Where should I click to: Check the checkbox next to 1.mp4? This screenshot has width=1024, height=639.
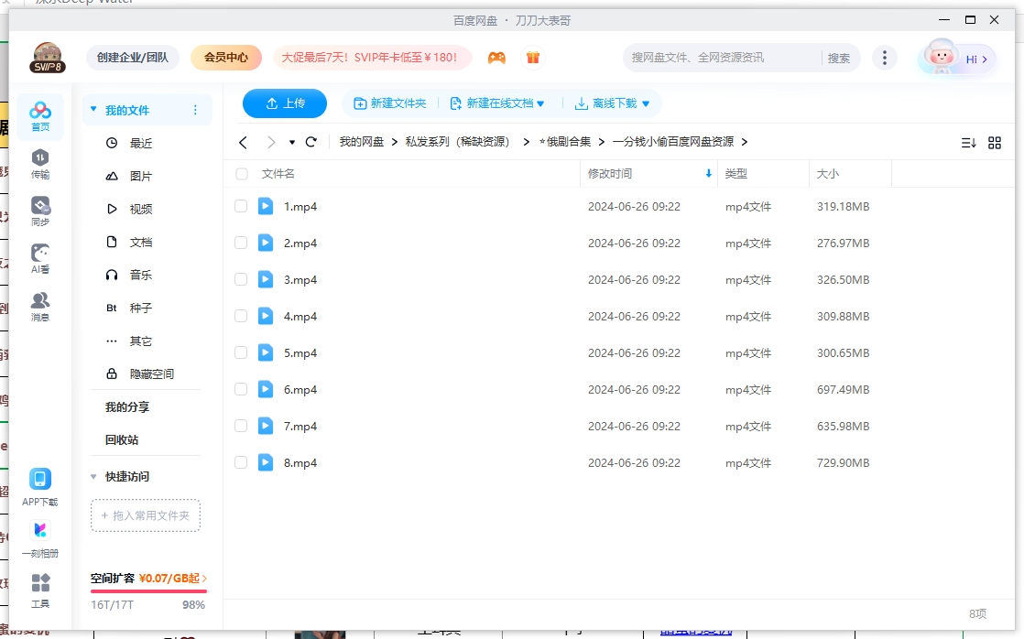[241, 206]
